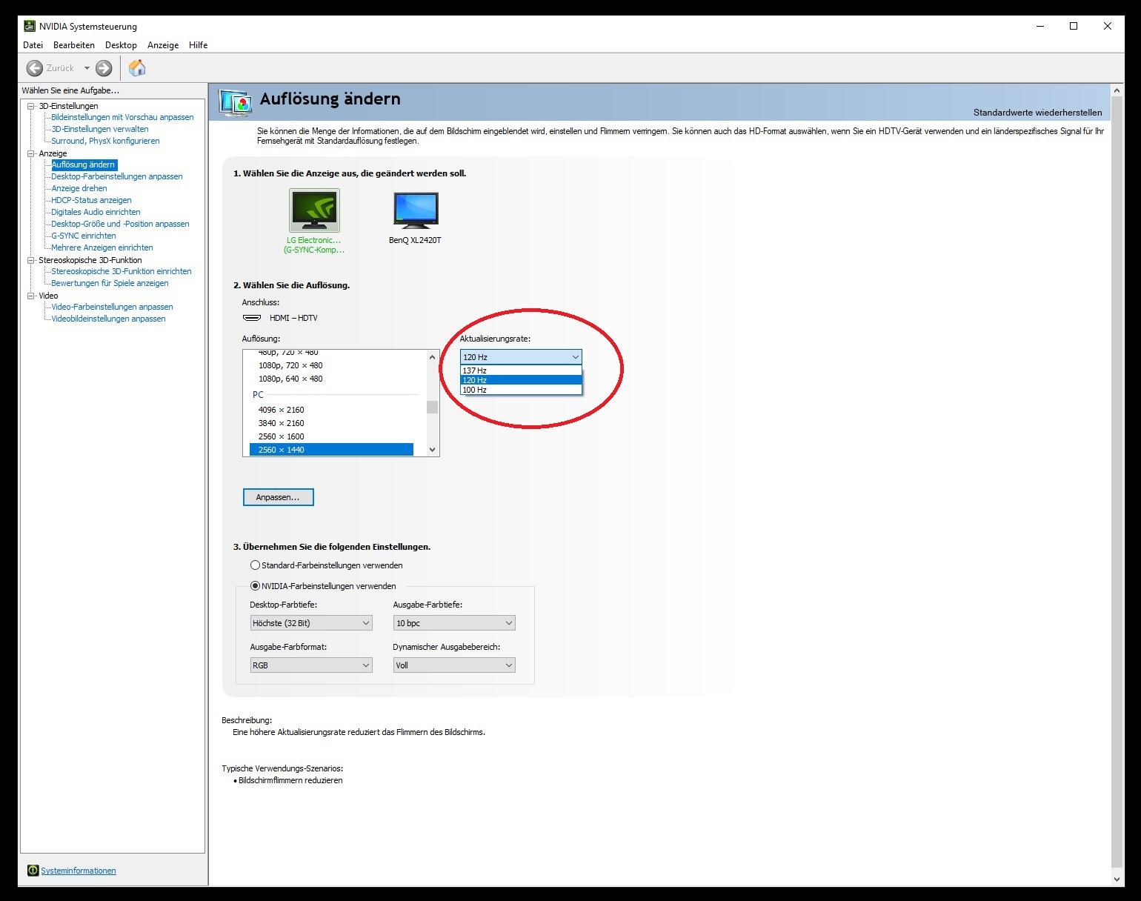Collapse Stereoskopische 3D-Funktion tree node

coord(31,260)
